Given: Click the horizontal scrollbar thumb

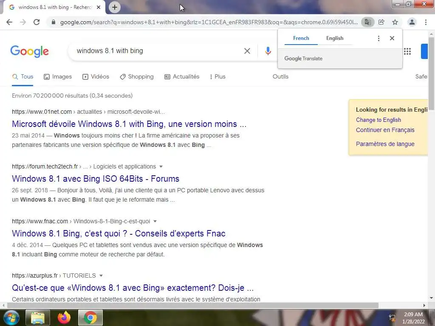Looking at the screenshot, I should [x=193, y=305].
